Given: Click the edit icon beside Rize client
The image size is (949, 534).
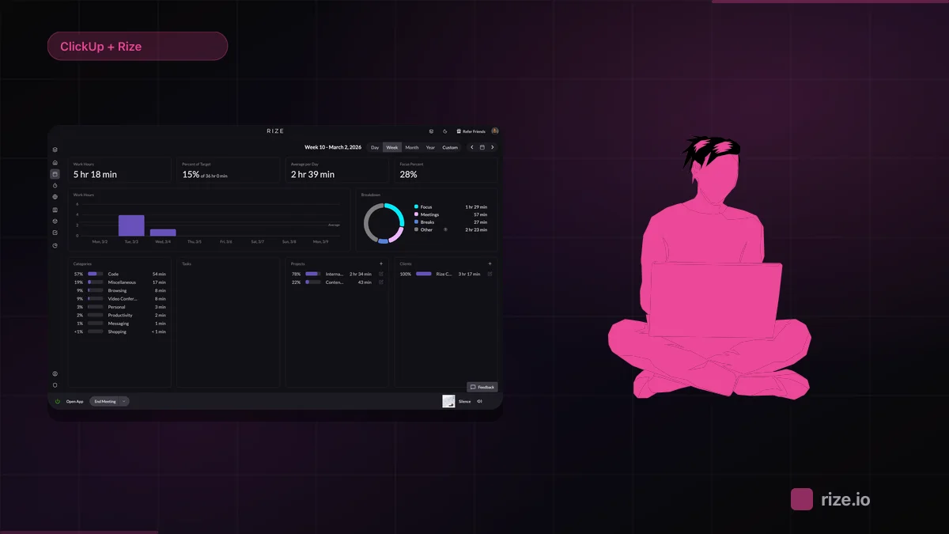Looking at the screenshot, I should (490, 274).
